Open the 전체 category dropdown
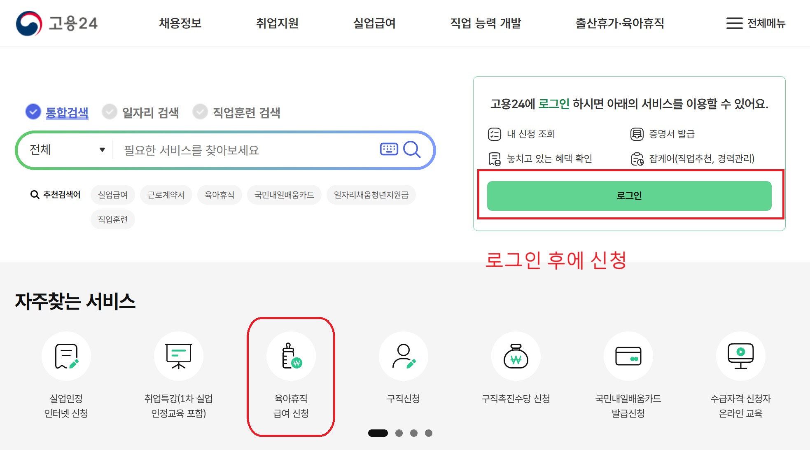 pos(66,149)
